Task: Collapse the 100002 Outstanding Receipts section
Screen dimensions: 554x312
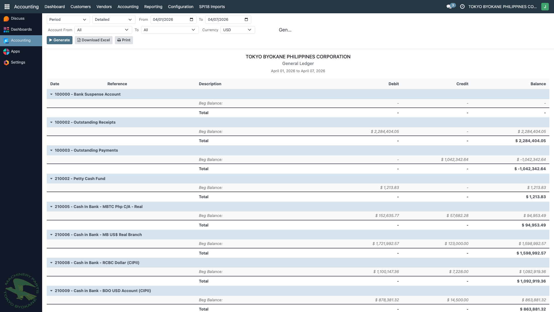Action: point(51,122)
